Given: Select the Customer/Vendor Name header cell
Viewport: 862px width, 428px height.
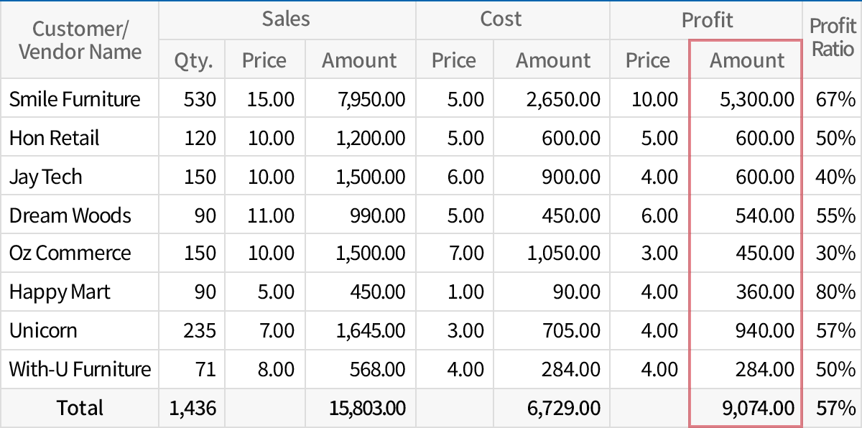Looking at the screenshot, I should coord(79,39).
